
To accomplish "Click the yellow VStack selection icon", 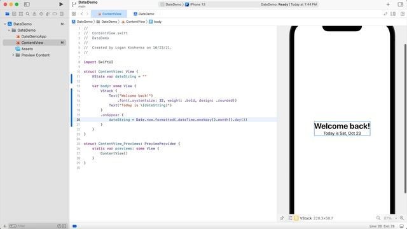I will 296,218.
